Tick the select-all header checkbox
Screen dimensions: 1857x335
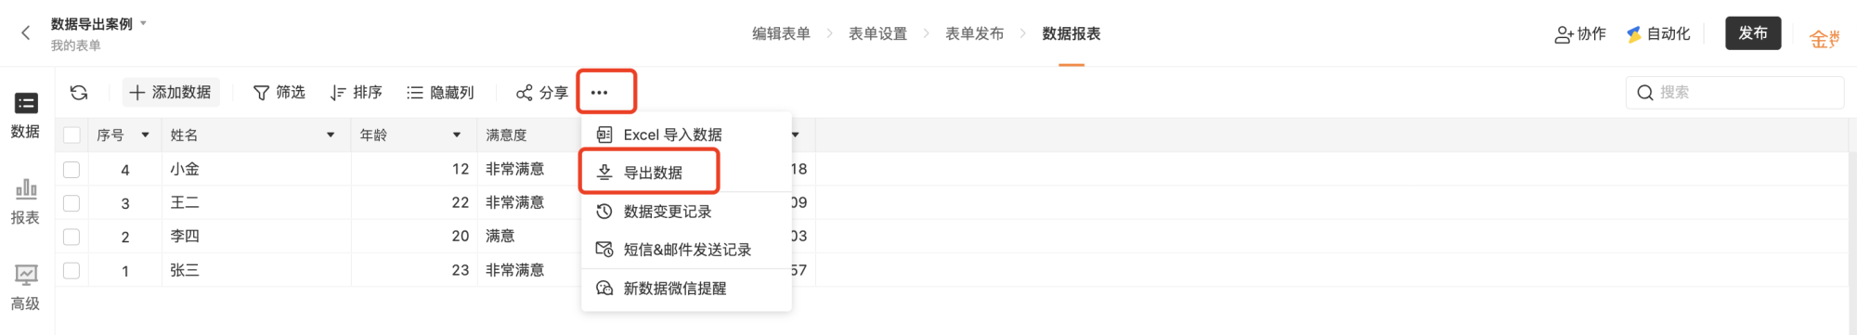[71, 135]
